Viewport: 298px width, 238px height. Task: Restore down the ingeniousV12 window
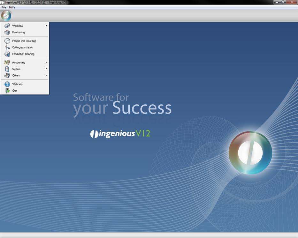click(283, 2)
